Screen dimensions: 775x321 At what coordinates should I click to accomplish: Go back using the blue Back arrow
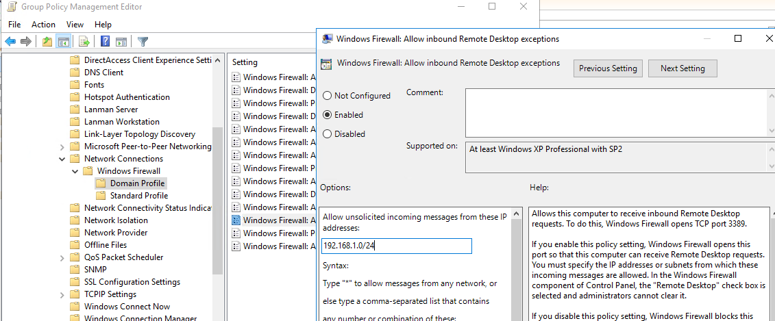click(10, 42)
